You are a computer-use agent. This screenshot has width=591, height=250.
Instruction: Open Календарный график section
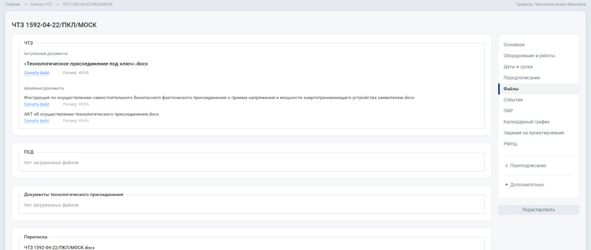tap(526, 122)
